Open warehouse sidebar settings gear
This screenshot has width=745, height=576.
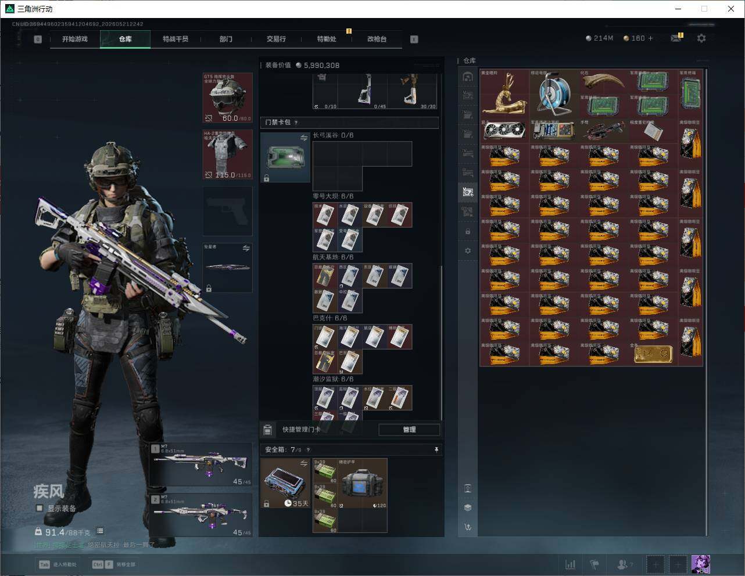(x=468, y=251)
